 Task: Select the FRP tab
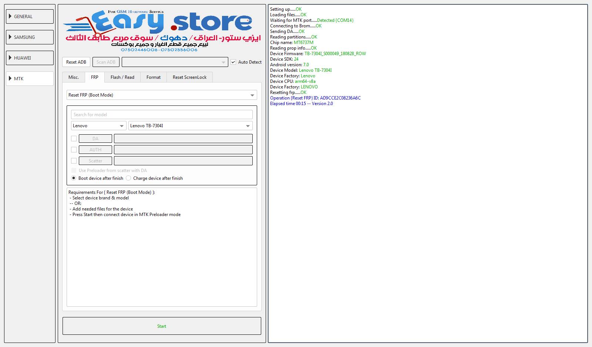(x=95, y=77)
